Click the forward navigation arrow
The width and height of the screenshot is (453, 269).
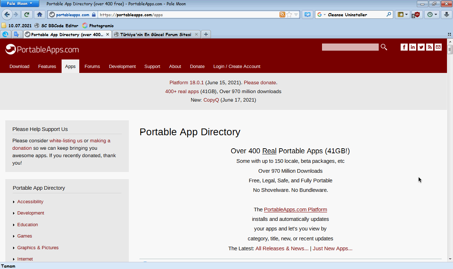16,15
